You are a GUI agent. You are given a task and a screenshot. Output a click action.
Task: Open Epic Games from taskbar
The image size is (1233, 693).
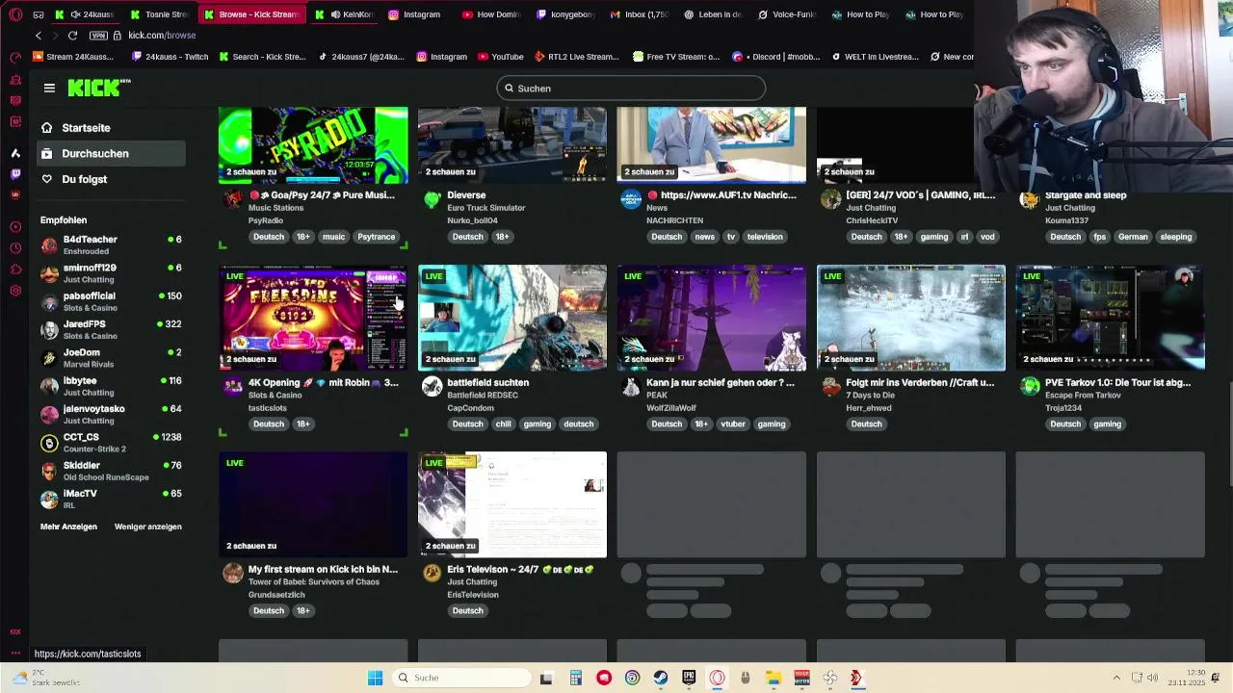pyautogui.click(x=689, y=678)
